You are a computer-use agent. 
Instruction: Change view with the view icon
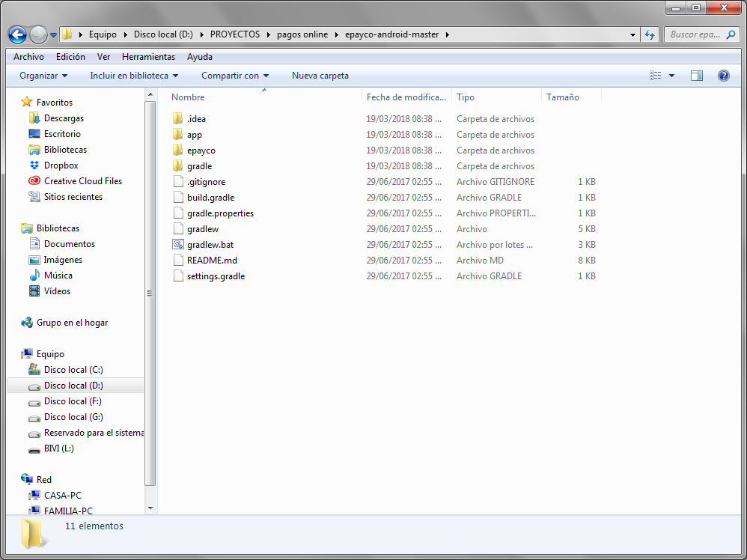tap(655, 76)
